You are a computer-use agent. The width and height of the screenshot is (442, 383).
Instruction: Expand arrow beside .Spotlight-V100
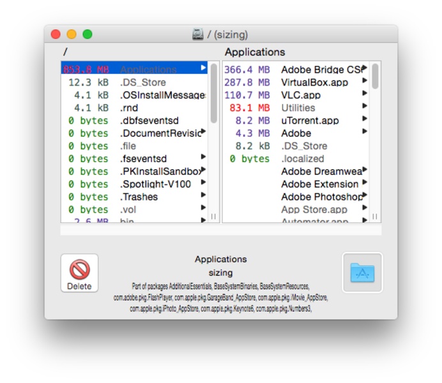203,182
